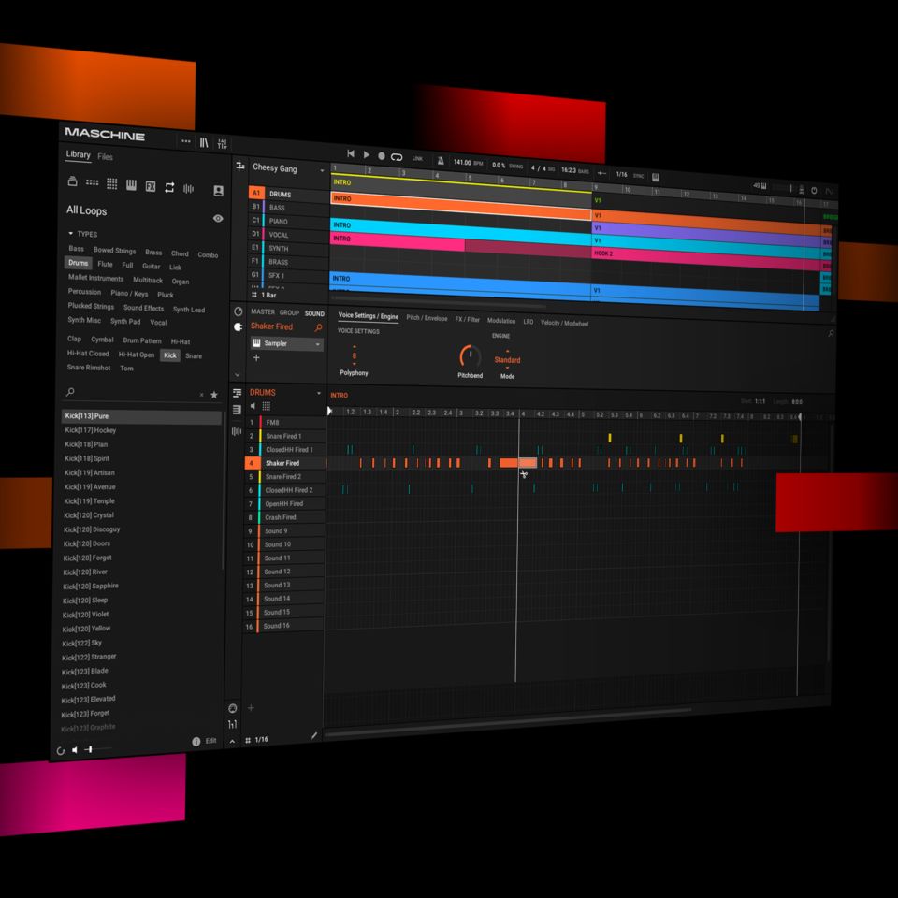Select the FX effects icon in the Library
The height and width of the screenshot is (898, 898).
coord(150,185)
